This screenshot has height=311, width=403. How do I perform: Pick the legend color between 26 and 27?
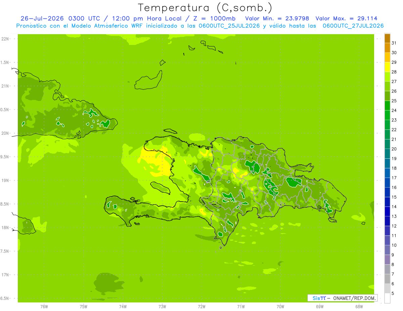point(387,87)
